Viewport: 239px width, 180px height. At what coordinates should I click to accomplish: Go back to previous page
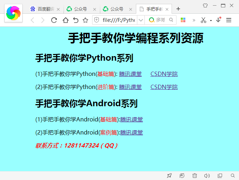[32, 20]
